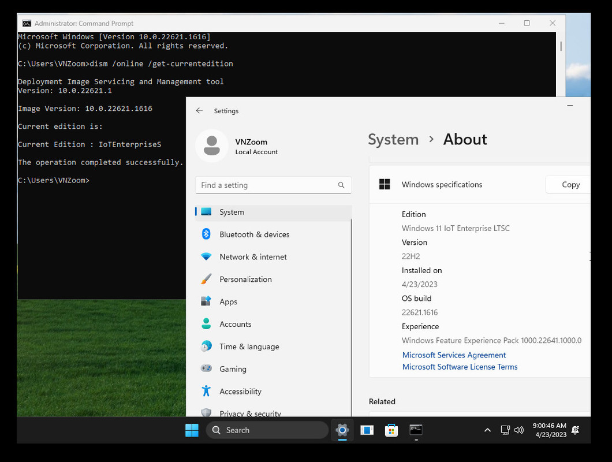The width and height of the screenshot is (612, 462).
Task: Click the Find a setting search box
Action: click(273, 185)
